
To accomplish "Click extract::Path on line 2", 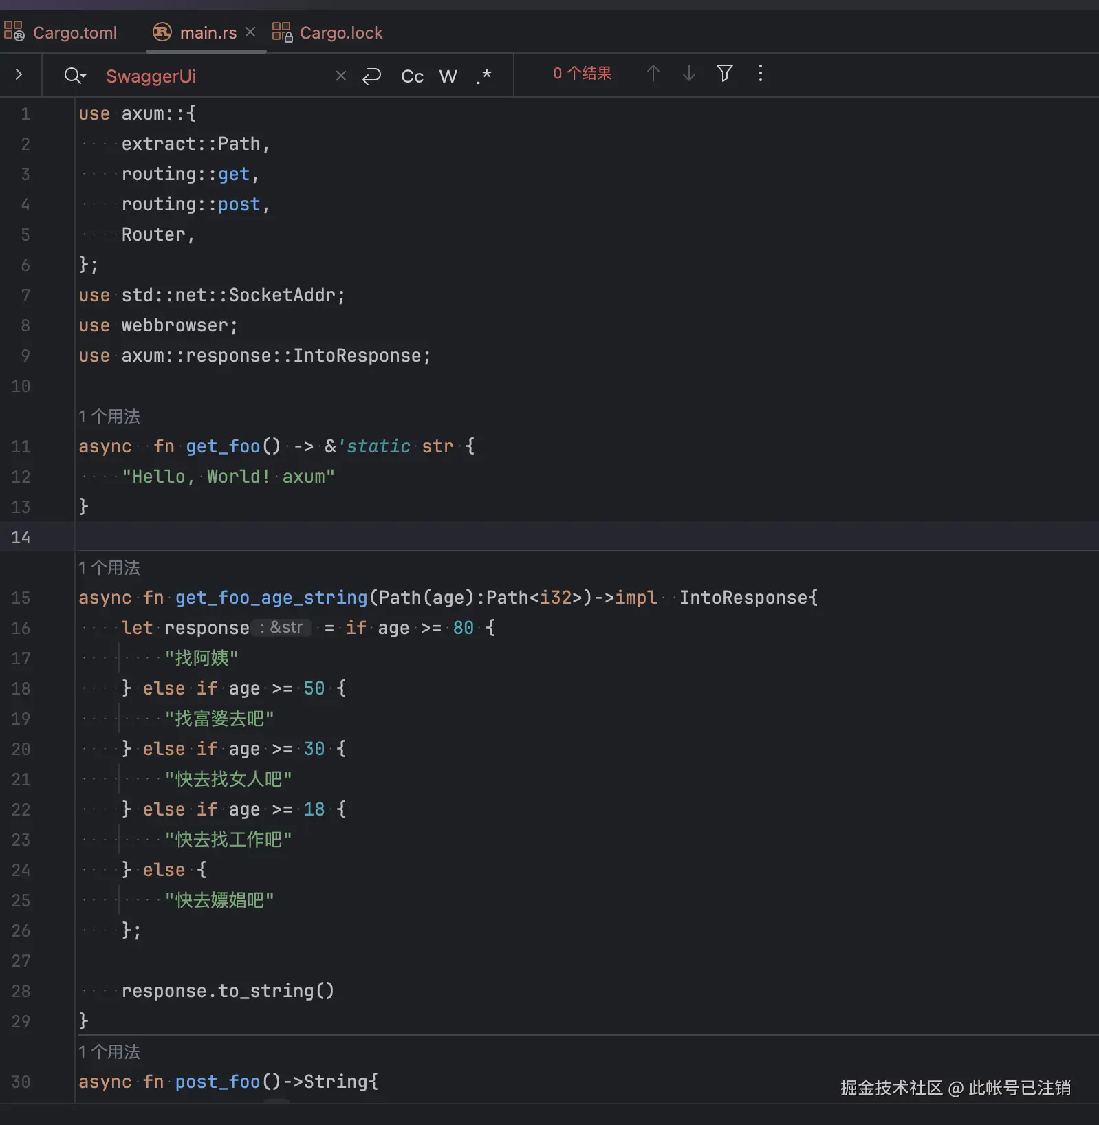I will pos(191,144).
